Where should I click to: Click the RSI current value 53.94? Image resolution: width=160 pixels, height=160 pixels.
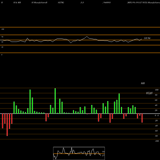pyautogui.click(x=147, y=38)
